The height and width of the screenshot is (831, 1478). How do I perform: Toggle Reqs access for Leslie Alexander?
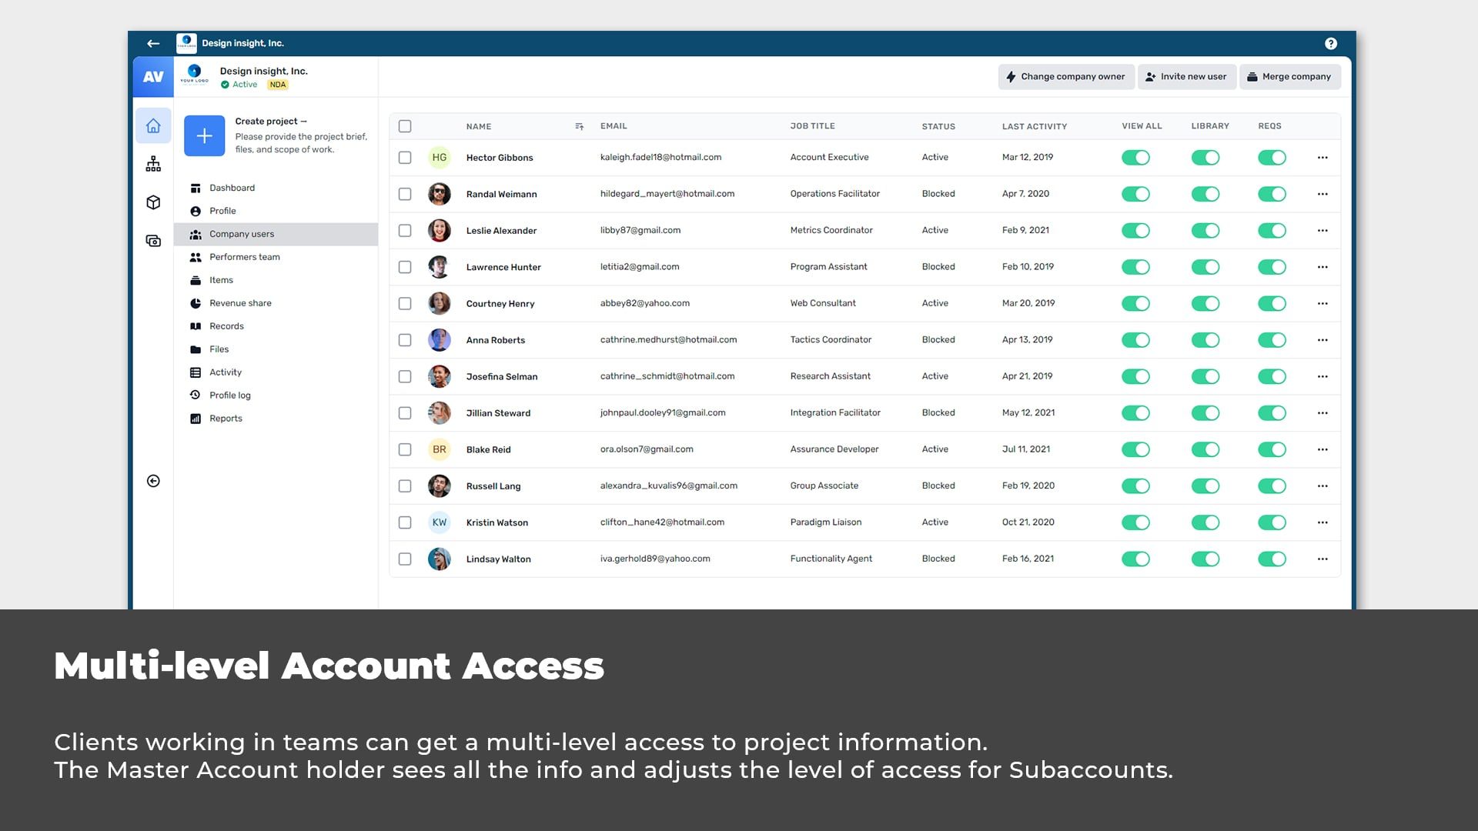click(1272, 230)
